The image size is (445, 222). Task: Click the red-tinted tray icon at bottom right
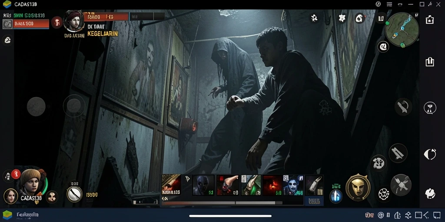(x=369, y=215)
